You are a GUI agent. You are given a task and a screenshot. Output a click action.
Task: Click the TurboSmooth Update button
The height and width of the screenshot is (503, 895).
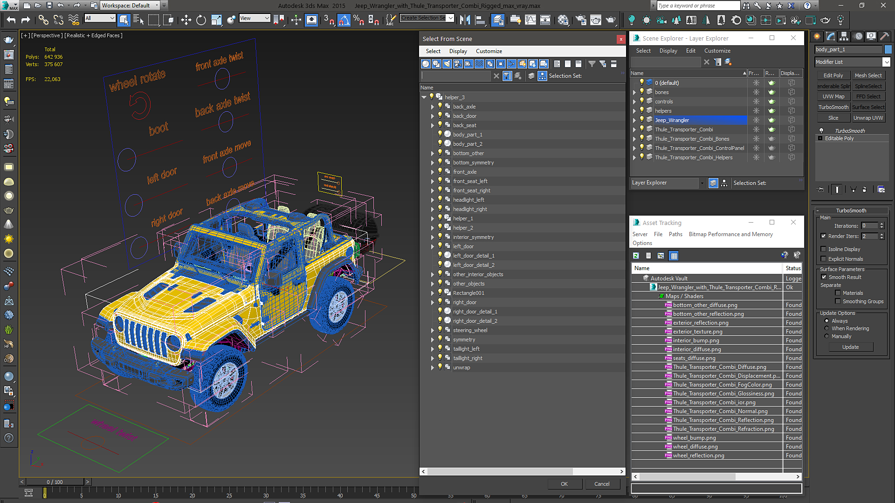850,347
